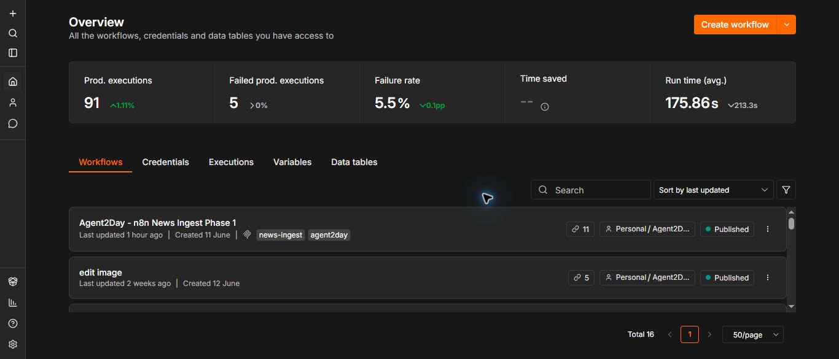
Task: Switch to the Data tables tab
Action: (x=354, y=162)
